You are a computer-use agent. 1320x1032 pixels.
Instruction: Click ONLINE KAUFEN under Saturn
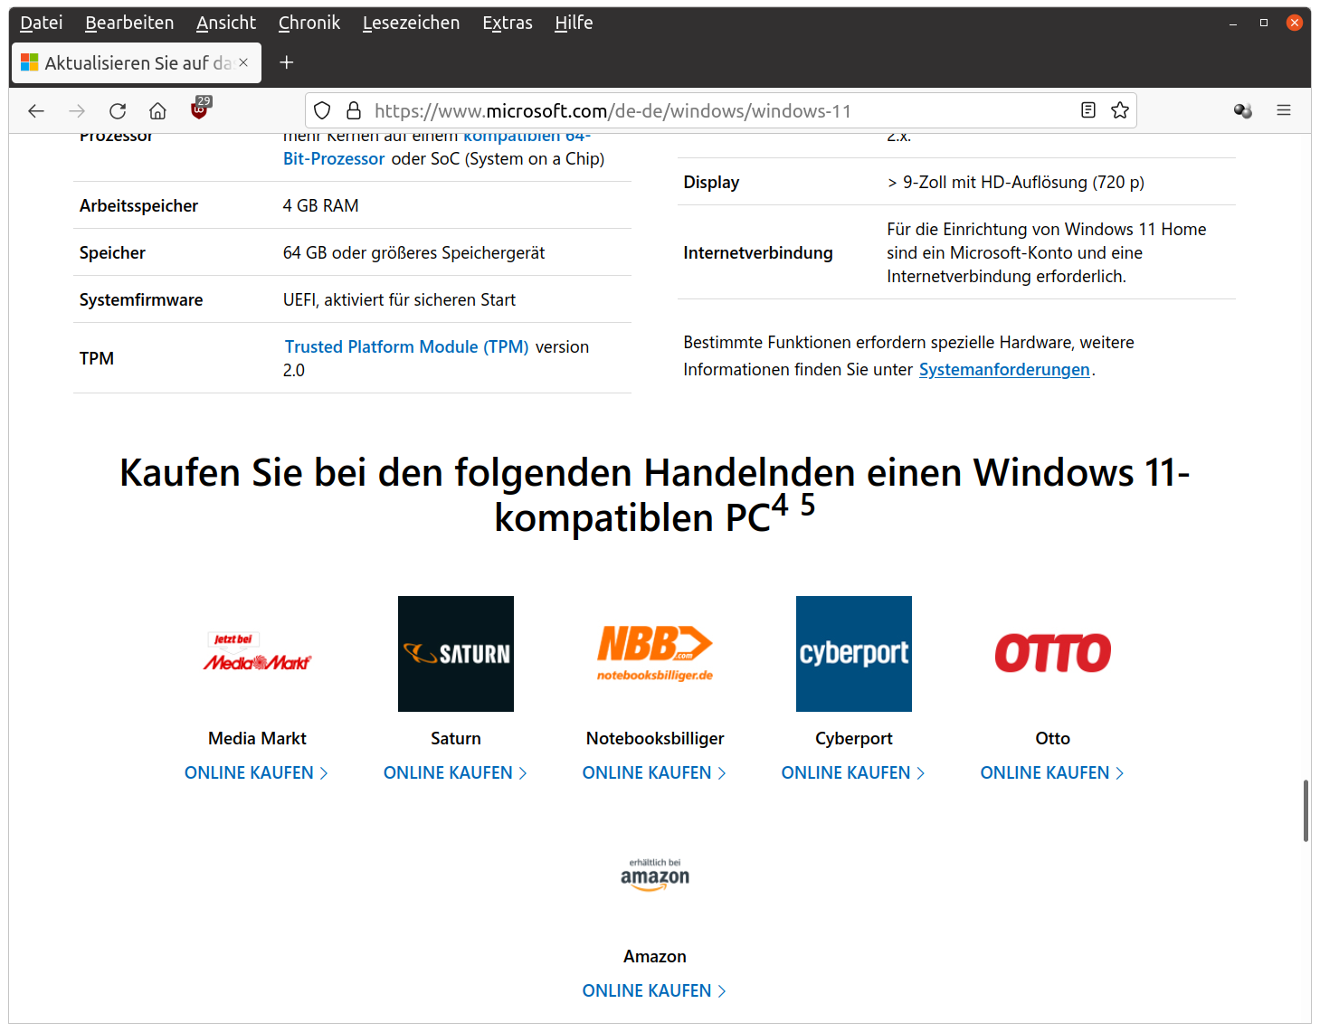[x=456, y=773]
